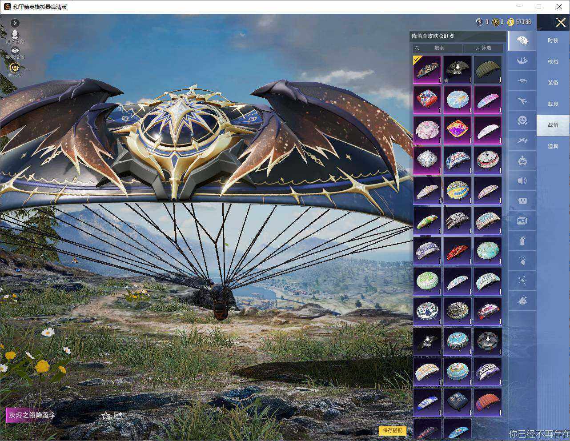This screenshot has height=441, width=570.
Task: Expand the arrow button at top left
Action: coord(15,23)
